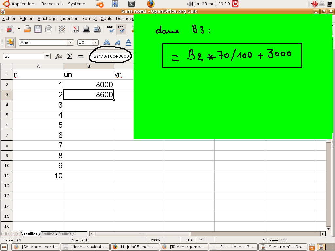Open file using the folder icon

click(27, 29)
